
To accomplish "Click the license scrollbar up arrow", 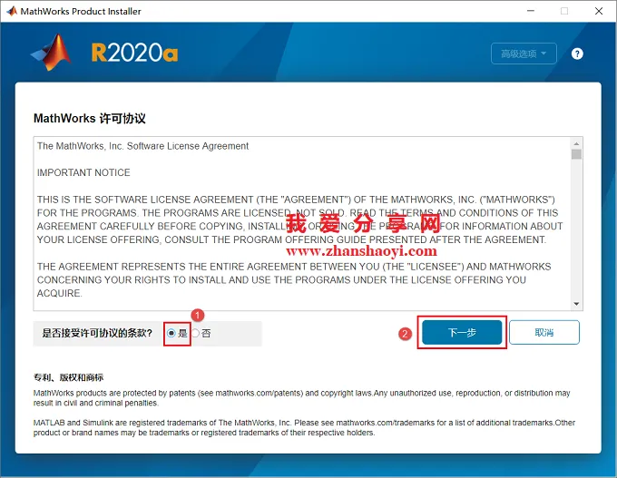I will (576, 143).
